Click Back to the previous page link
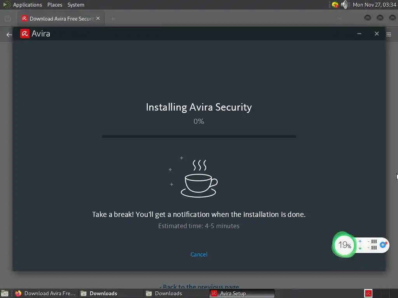The image size is (398, 298). pos(199,287)
